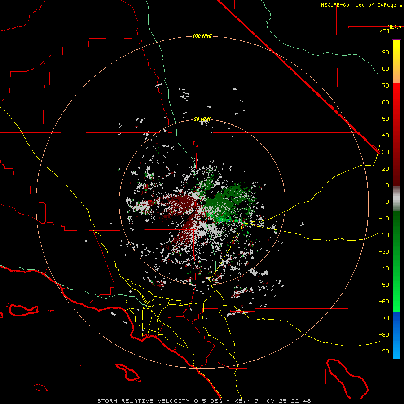The image size is (404, 404).
Task: Click the red segment of the velocity color bar
Action: [x=396, y=135]
